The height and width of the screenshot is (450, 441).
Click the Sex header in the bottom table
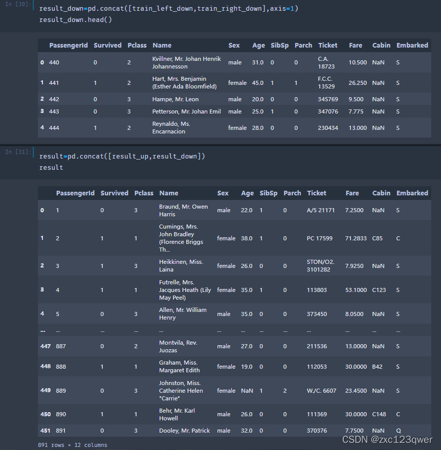[223, 193]
